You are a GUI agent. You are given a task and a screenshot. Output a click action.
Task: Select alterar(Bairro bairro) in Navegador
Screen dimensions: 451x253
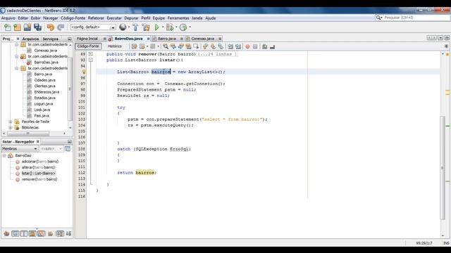38,167
